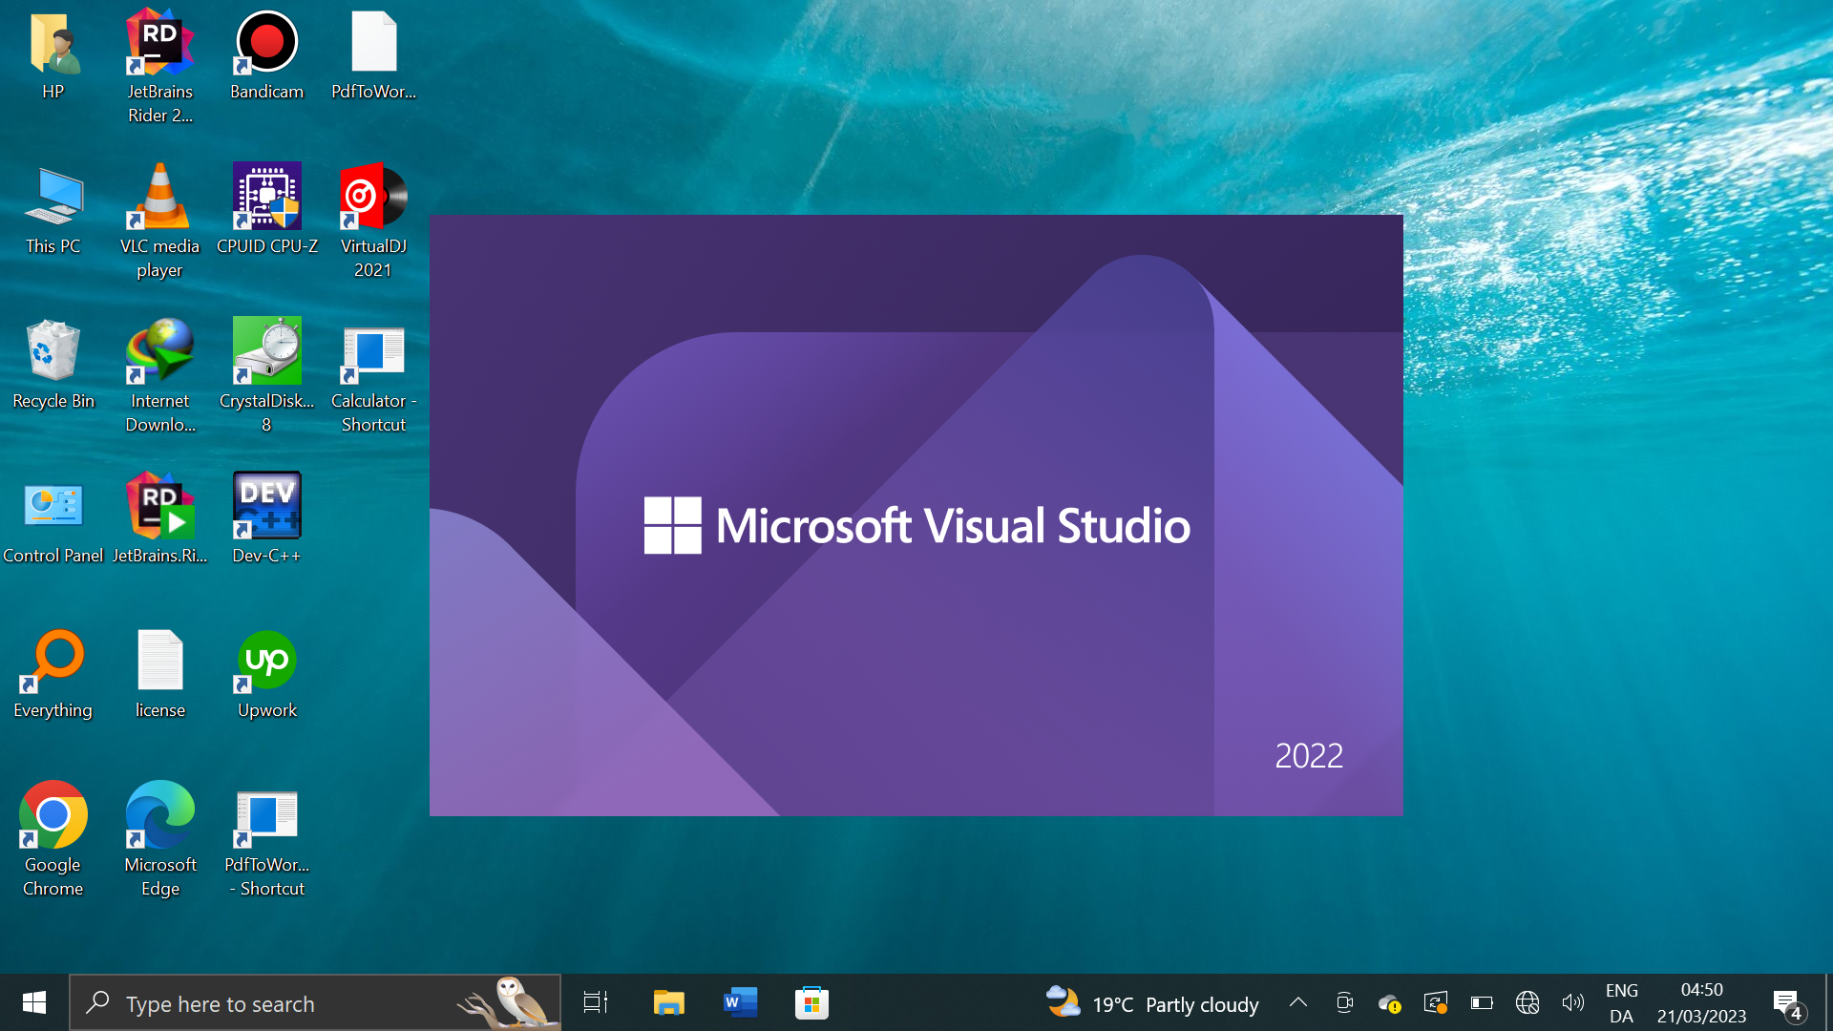Select the Upwork desktop shortcut
Screen dimensions: 1833x1031
266,662
